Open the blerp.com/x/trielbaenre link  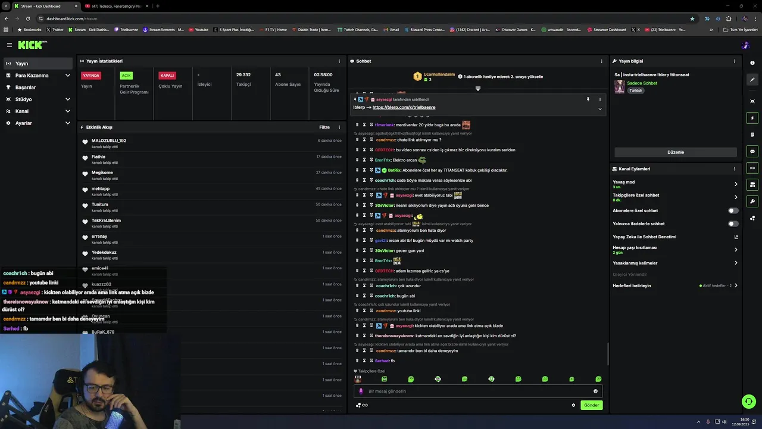tap(404, 107)
